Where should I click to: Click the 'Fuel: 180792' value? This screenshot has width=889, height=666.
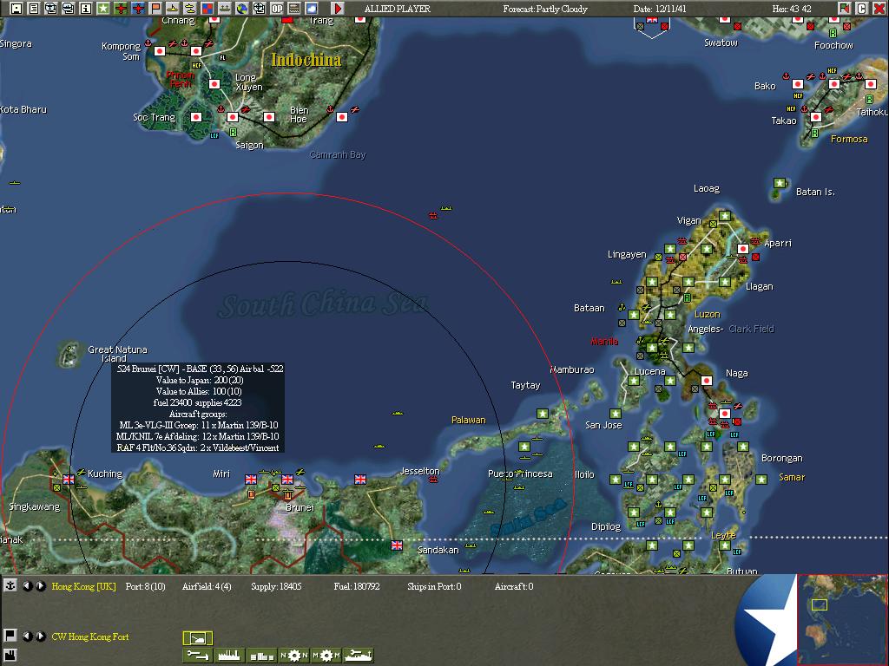[x=357, y=586]
